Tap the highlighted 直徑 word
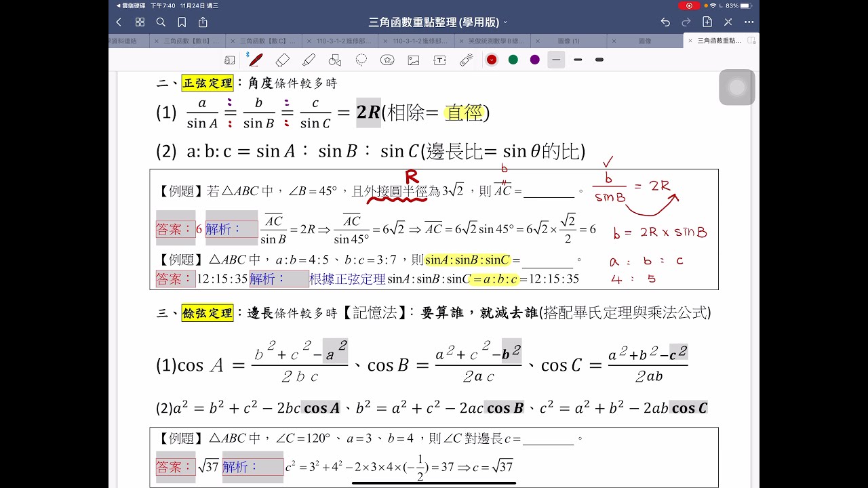This screenshot has width=868, height=488. pyautogui.click(x=464, y=113)
